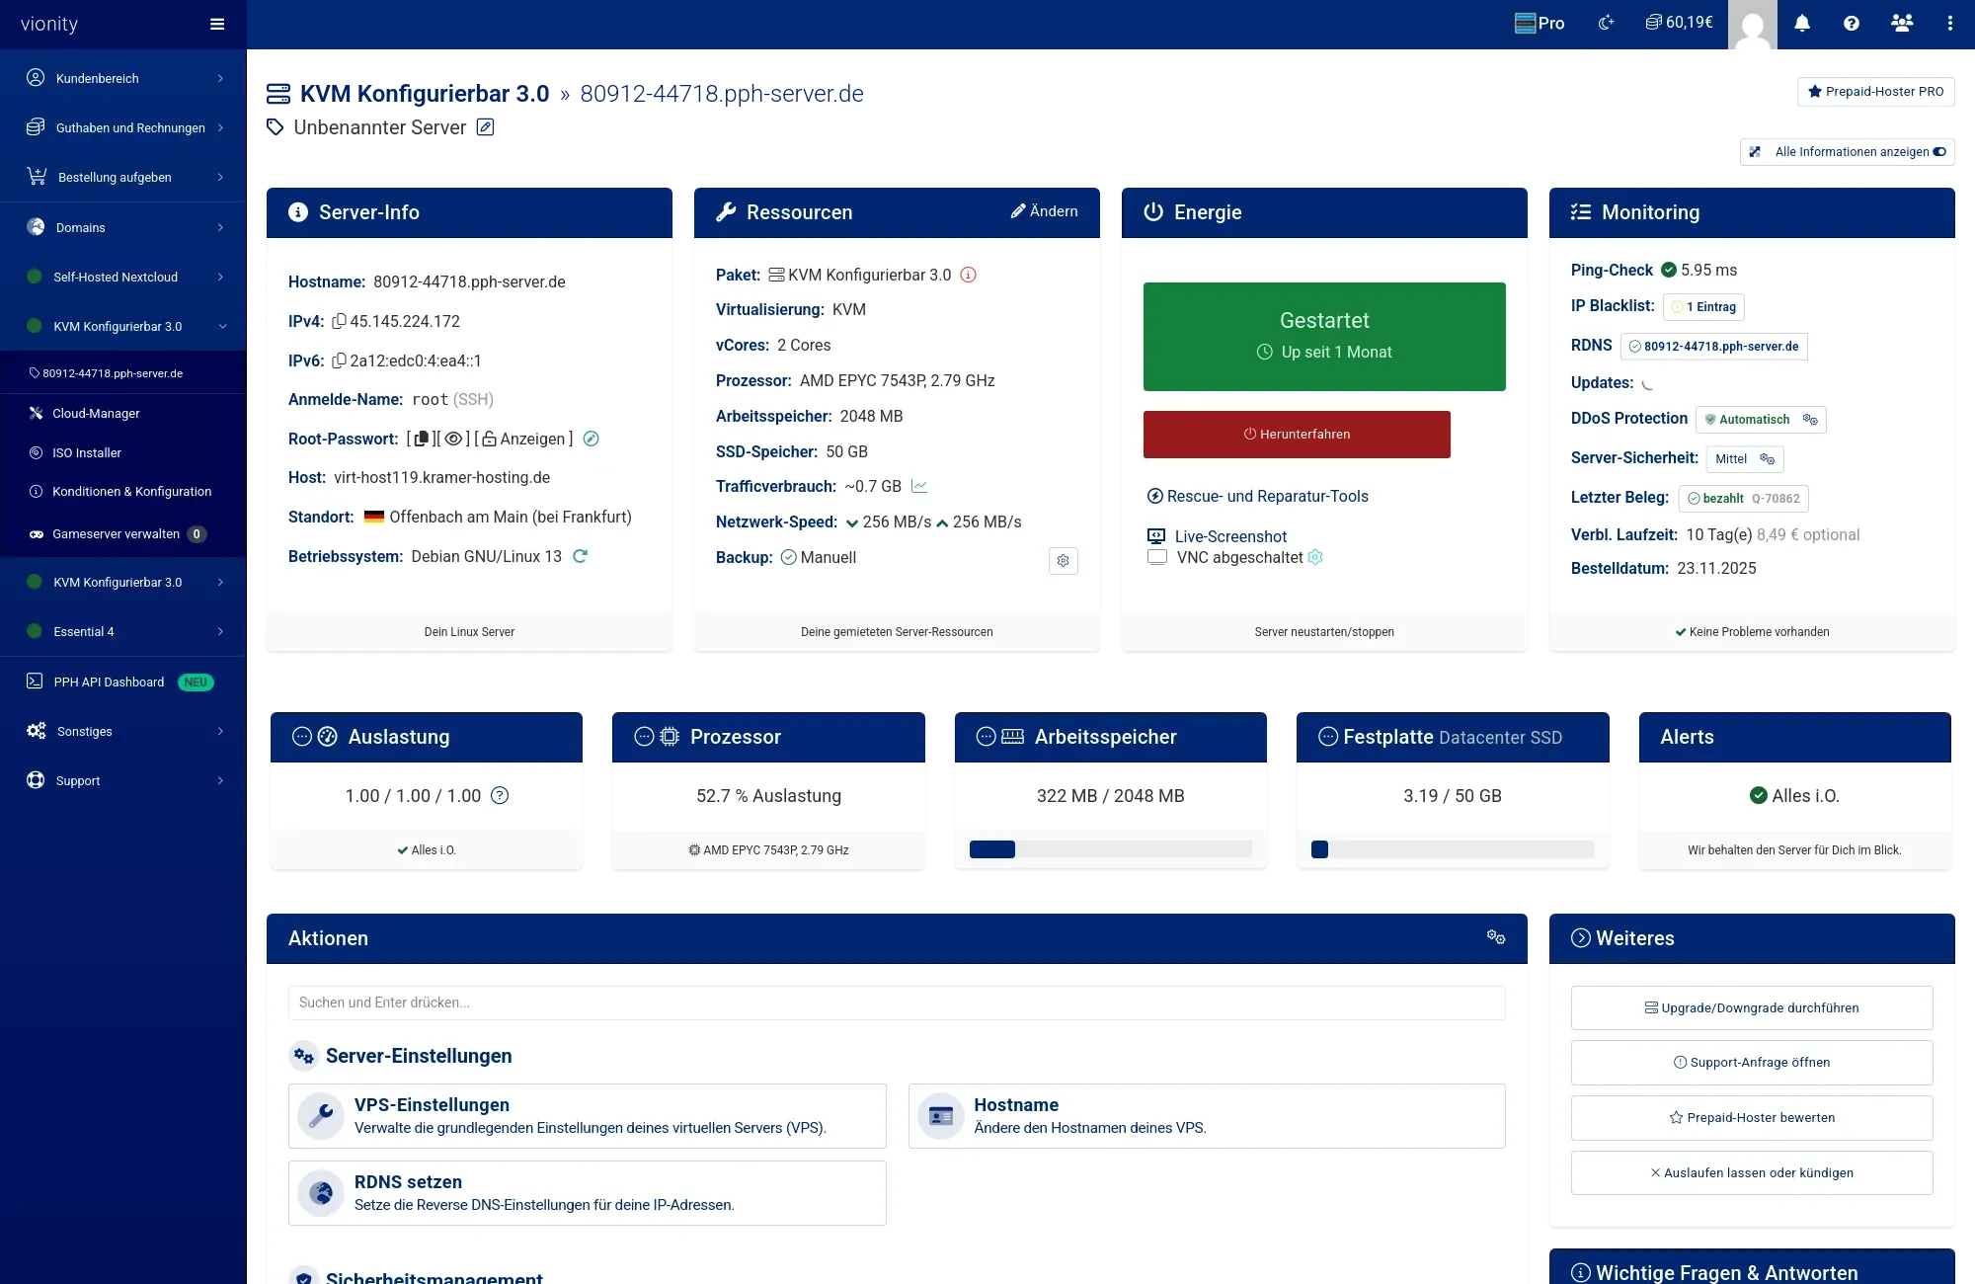Click the help question mark icon in header
The width and height of the screenshot is (1975, 1284).
[x=1852, y=24]
